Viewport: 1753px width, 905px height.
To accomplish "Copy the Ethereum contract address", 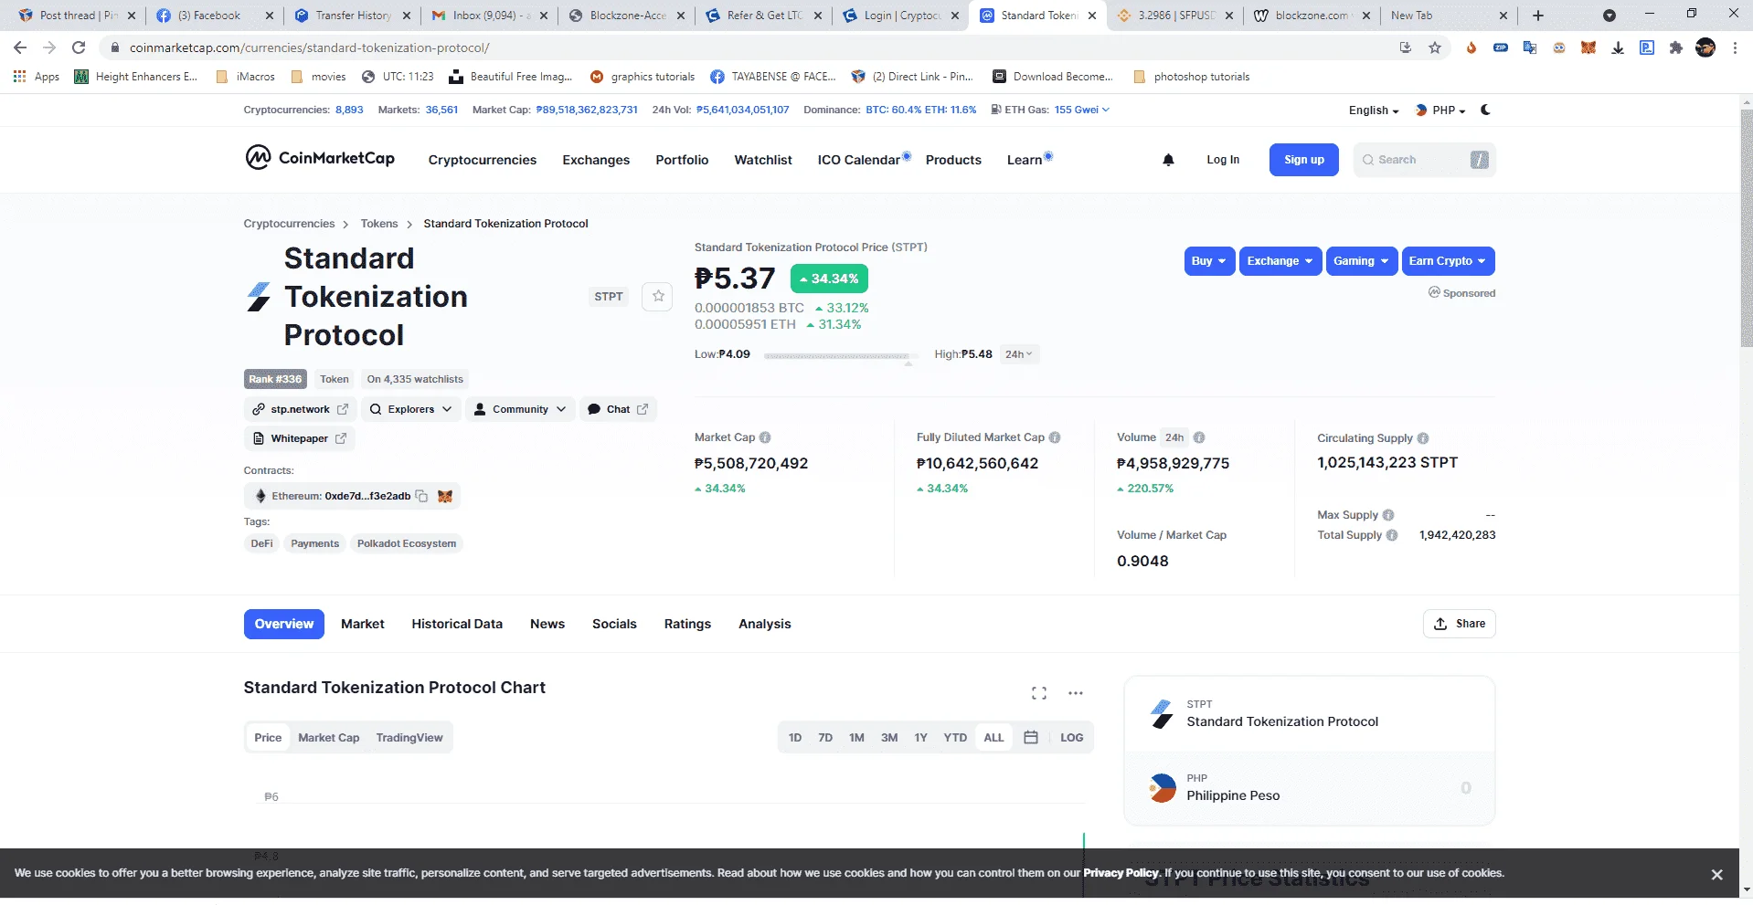I will [421, 496].
